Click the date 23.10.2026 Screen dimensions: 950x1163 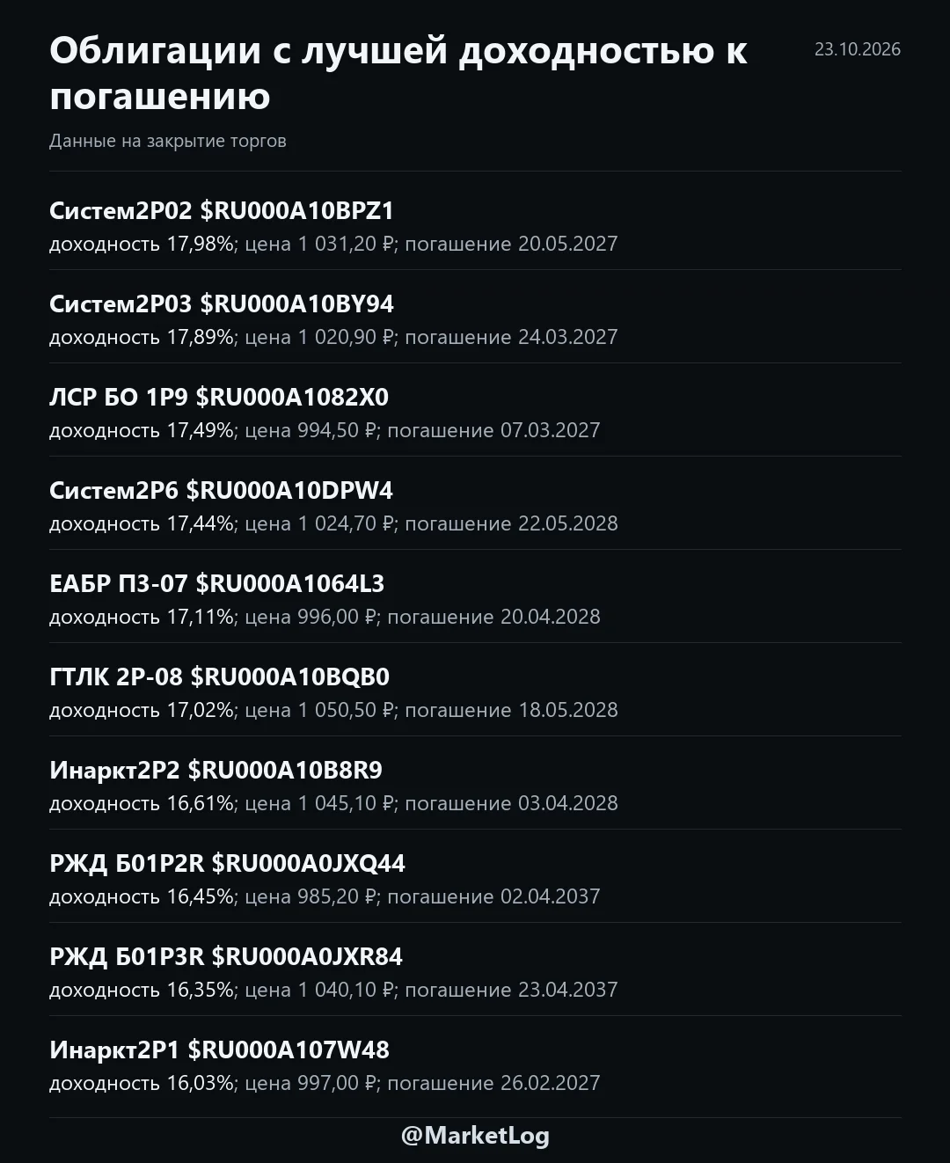pyautogui.click(x=858, y=49)
